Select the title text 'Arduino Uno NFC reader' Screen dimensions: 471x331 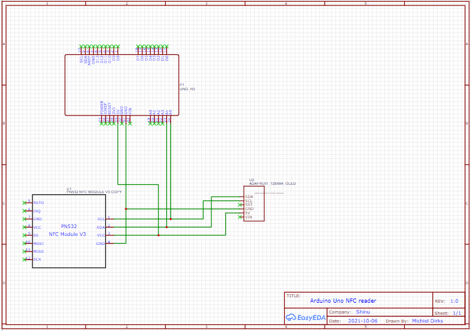click(x=343, y=300)
